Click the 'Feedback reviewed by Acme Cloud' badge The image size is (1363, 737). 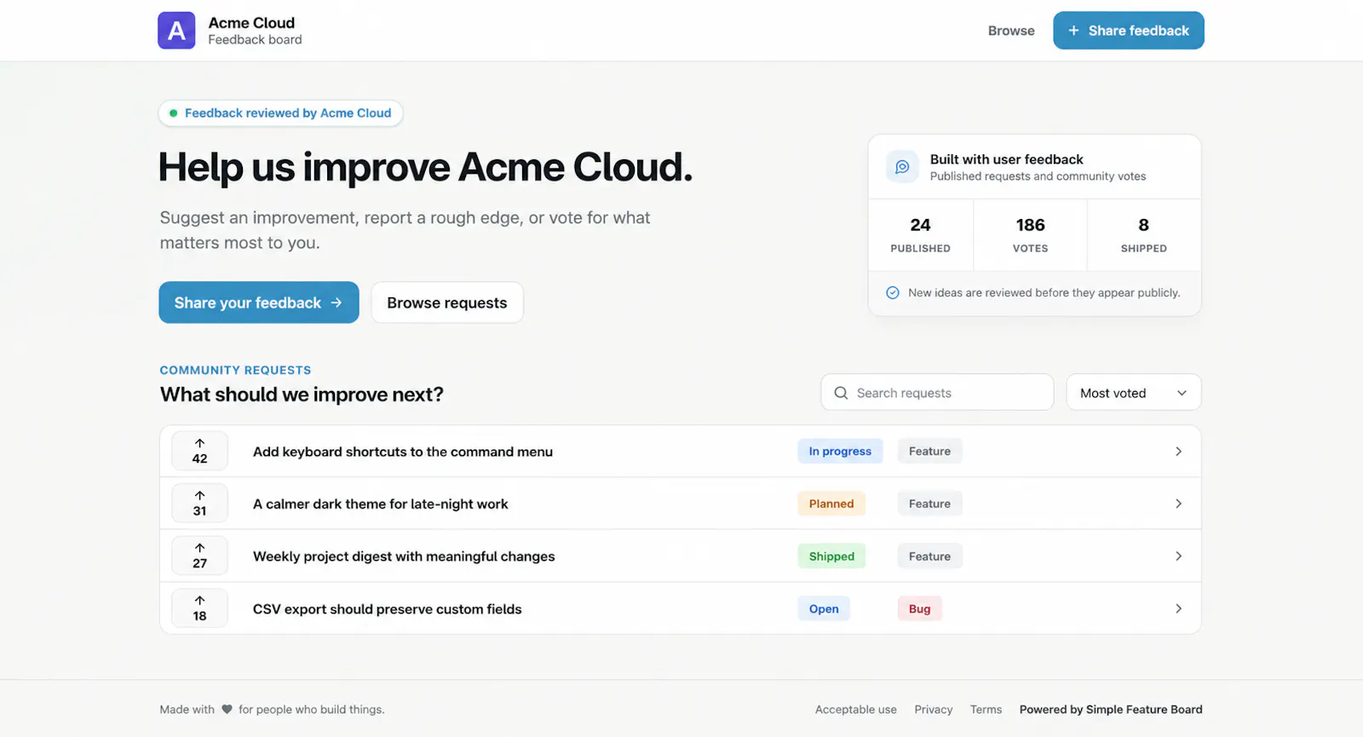[280, 113]
